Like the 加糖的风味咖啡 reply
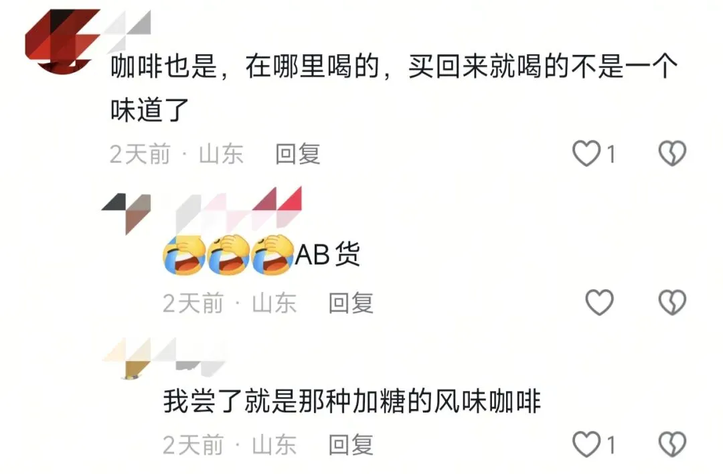The height and width of the screenshot is (474, 723). point(586,444)
